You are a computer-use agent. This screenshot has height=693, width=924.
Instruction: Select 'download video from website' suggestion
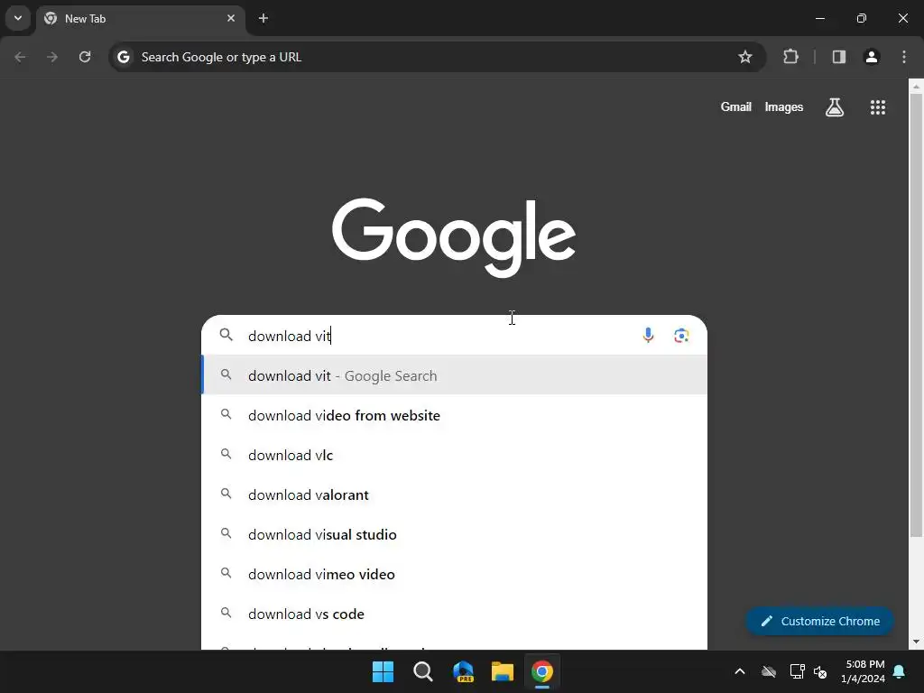455,415
